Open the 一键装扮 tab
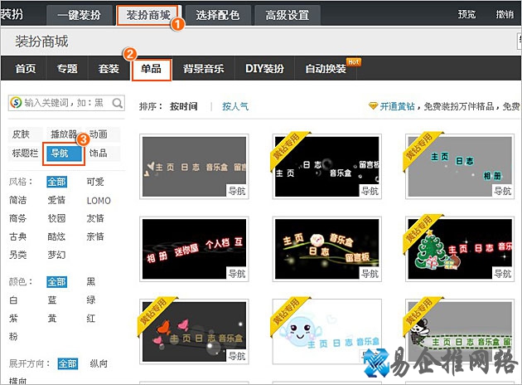The image size is (522, 385). coord(79,15)
